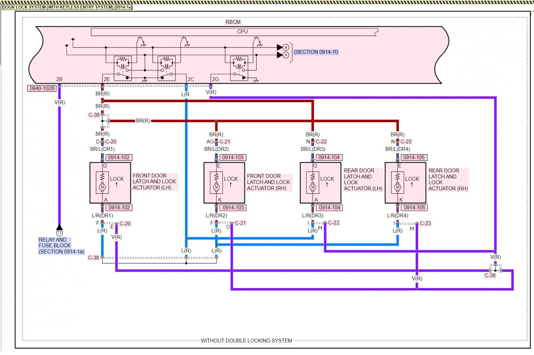Click motor symbol in front door LH actuator
The image size is (534, 355).
103,187
